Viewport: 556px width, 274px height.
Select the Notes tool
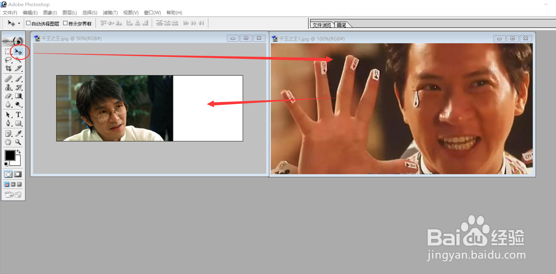(x=8, y=133)
